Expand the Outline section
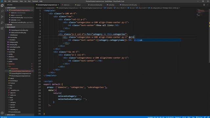This screenshot has width=210, height=118. tap(20, 25)
